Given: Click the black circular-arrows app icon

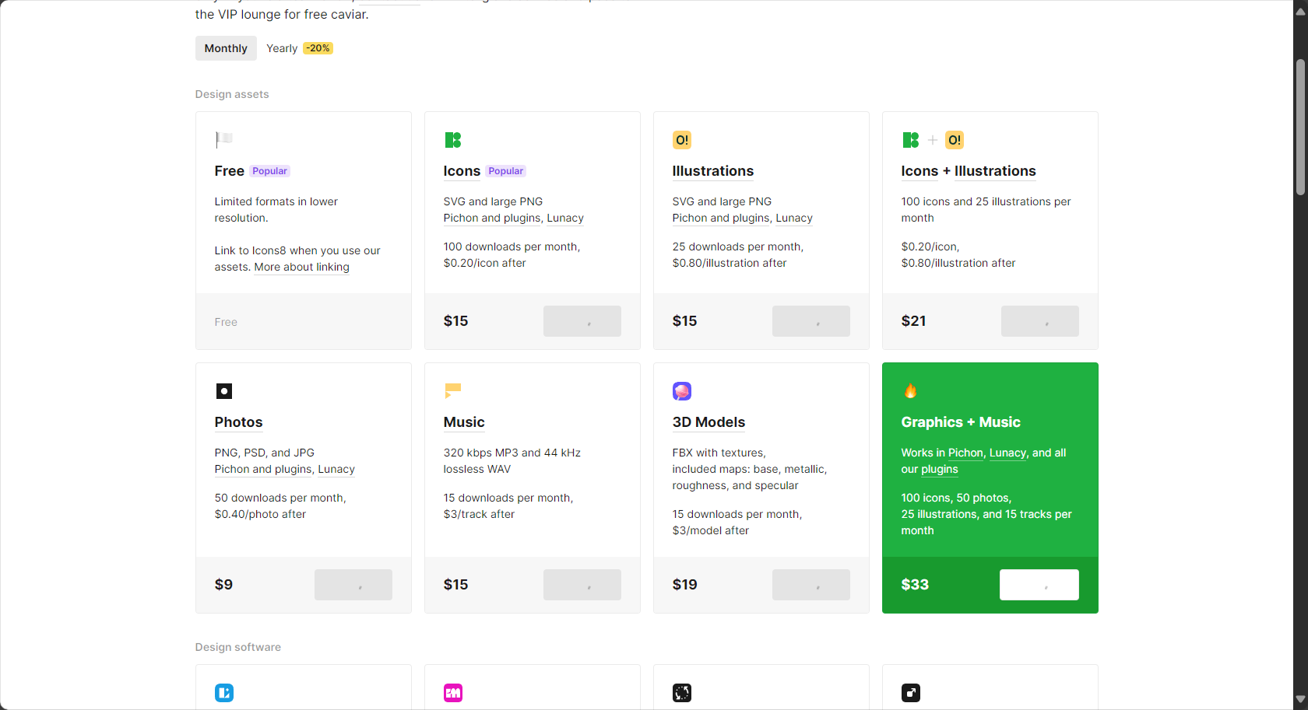Looking at the screenshot, I should (x=682, y=693).
